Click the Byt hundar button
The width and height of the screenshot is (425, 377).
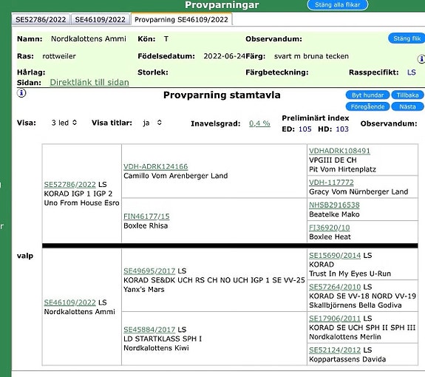[x=367, y=95]
